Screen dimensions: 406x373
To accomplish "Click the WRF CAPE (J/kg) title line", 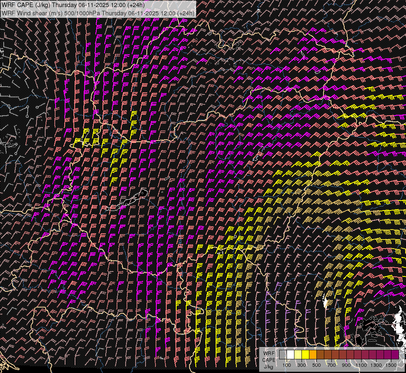I will coord(73,5).
